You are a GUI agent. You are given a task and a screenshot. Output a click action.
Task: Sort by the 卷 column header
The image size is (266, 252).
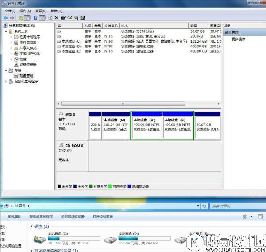[x=69, y=26]
